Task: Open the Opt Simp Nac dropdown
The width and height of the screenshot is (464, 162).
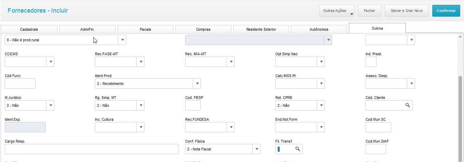Action: click(x=320, y=62)
